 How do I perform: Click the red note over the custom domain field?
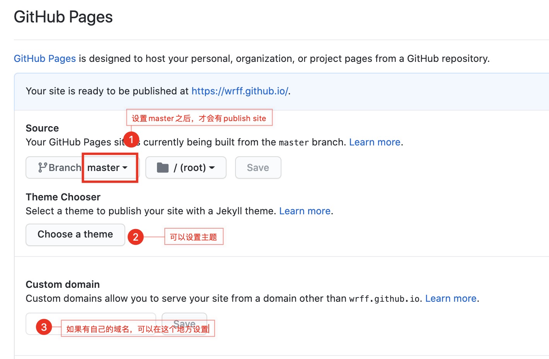pos(138,329)
